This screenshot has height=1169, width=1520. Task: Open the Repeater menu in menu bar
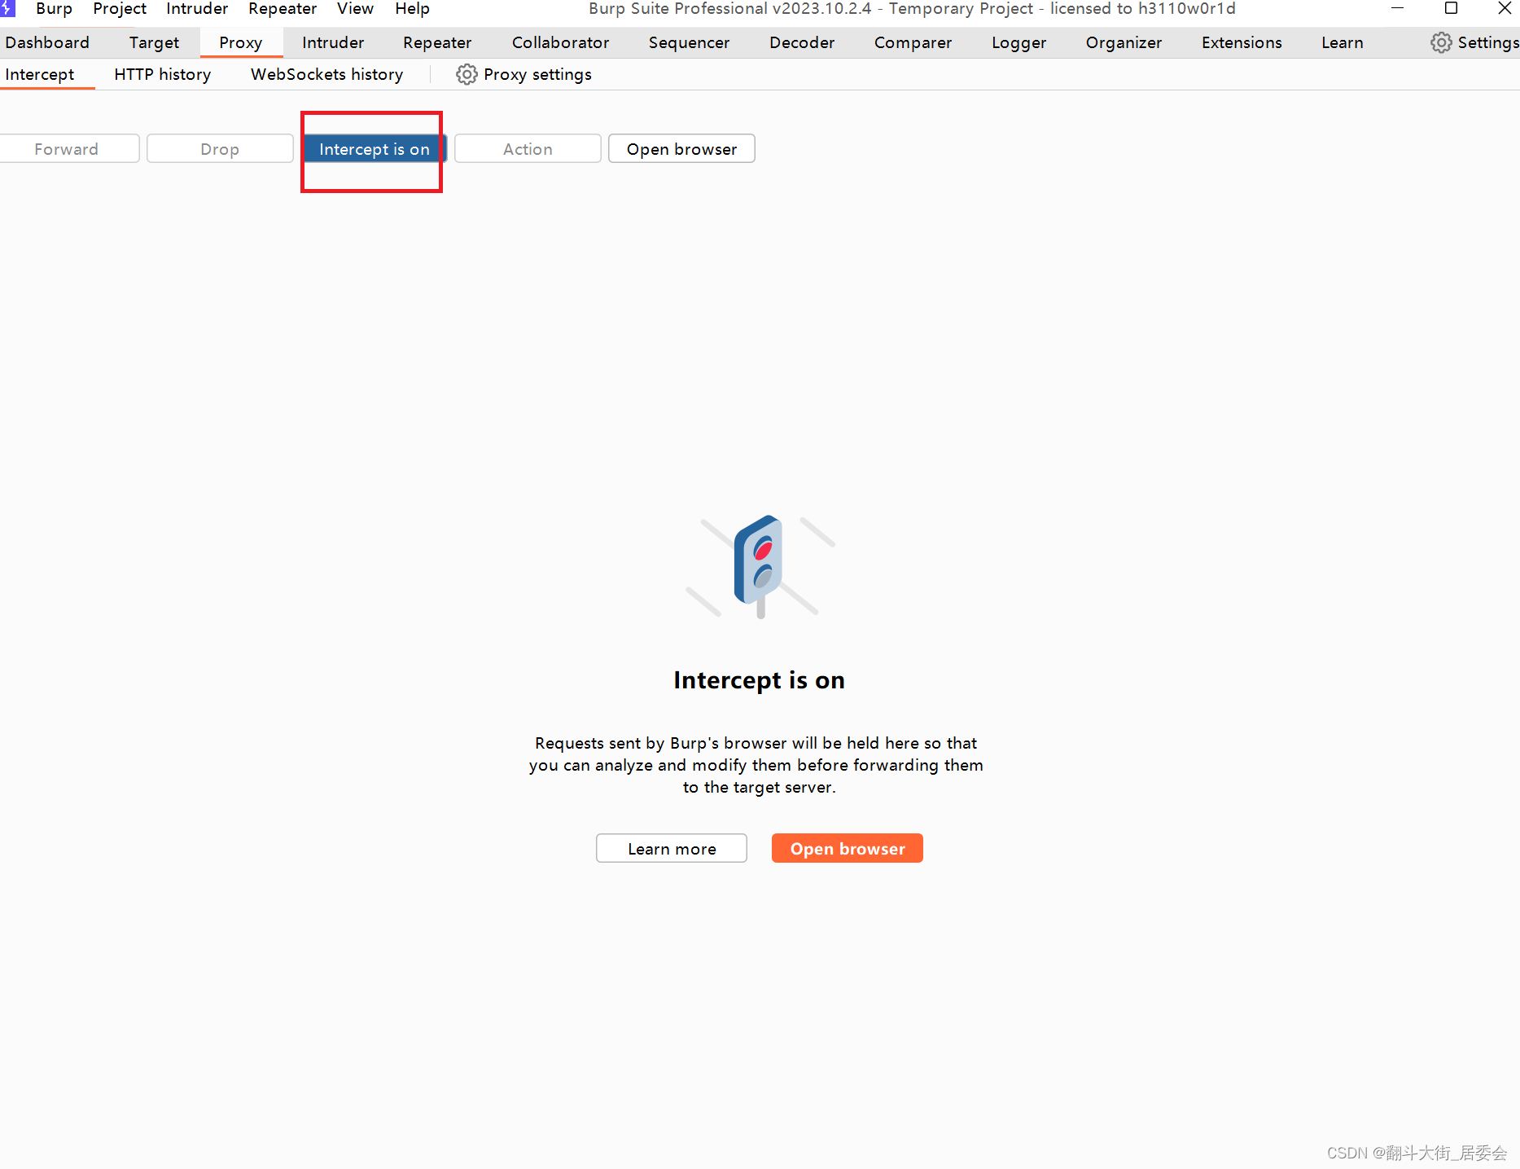pos(283,9)
